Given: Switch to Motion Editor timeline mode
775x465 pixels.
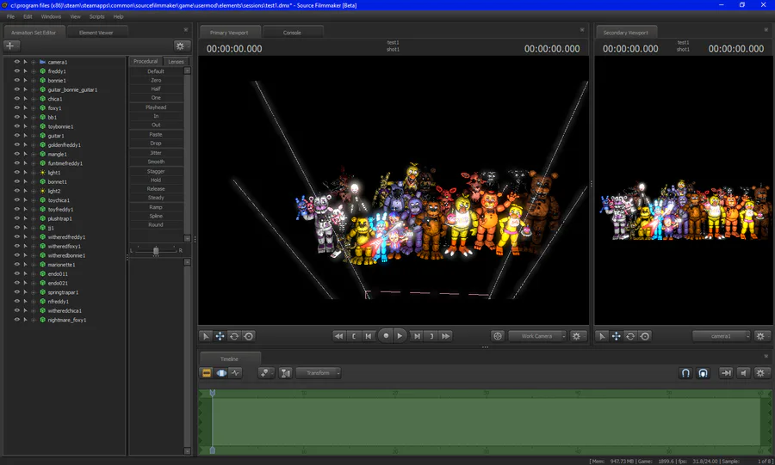Looking at the screenshot, I should [221, 373].
